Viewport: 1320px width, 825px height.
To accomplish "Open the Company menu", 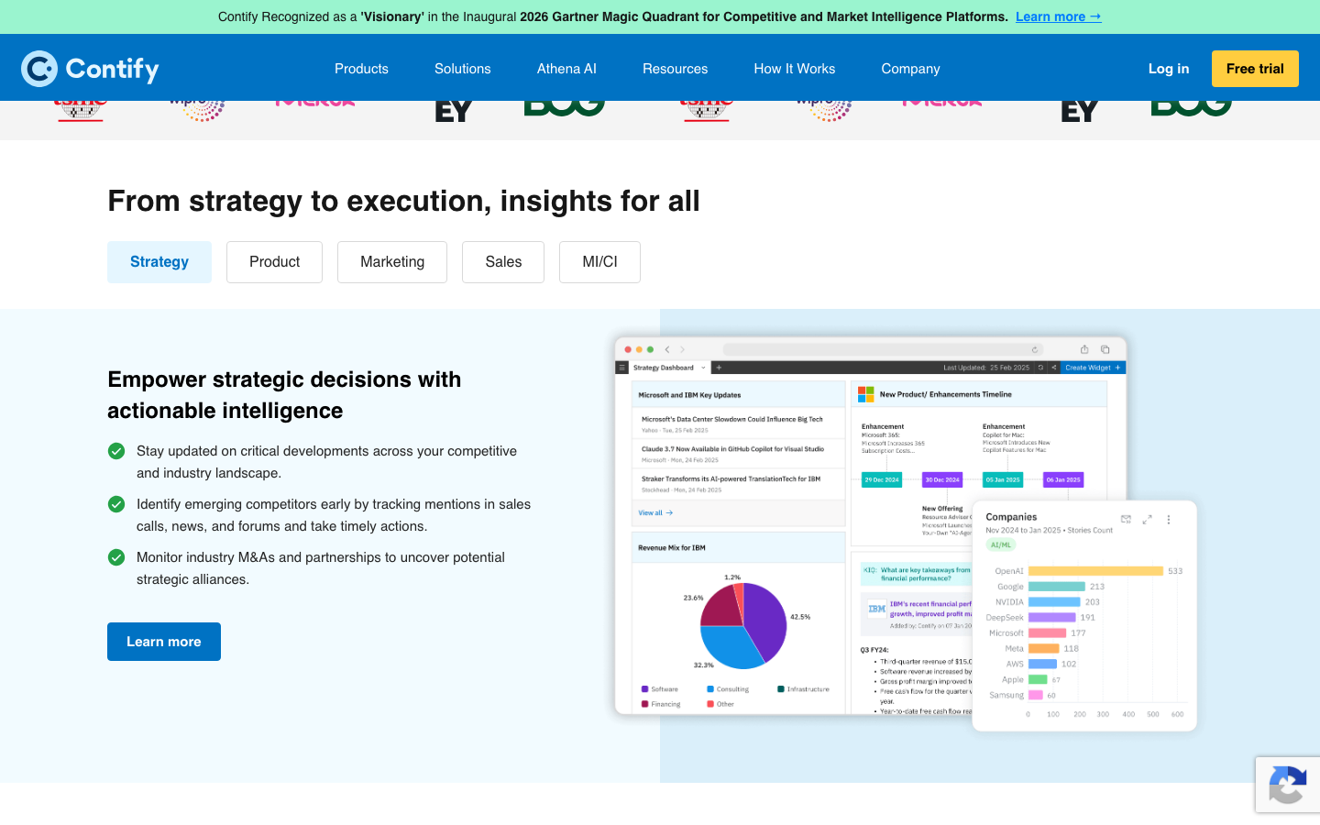I will 910,69.
